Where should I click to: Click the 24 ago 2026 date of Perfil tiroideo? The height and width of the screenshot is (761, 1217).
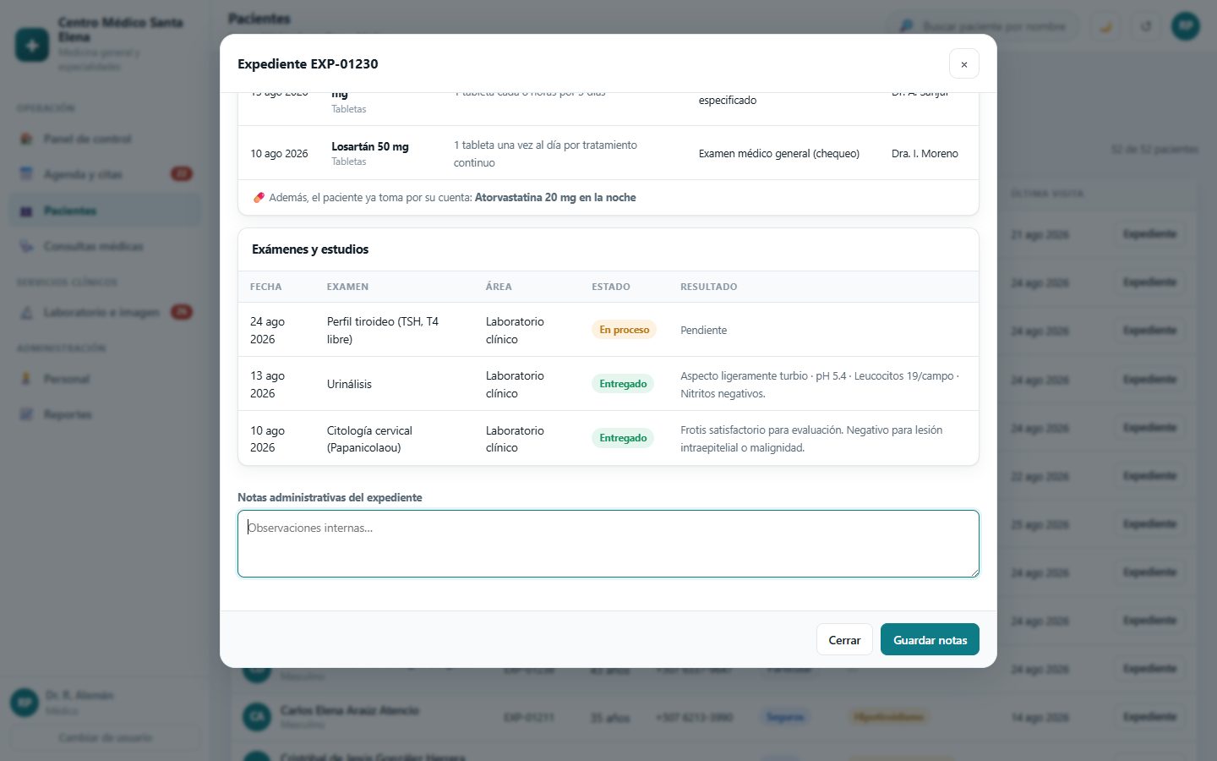(x=267, y=331)
